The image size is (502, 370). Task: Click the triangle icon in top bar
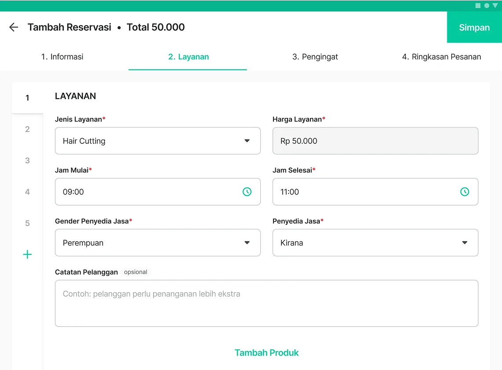point(495,5)
